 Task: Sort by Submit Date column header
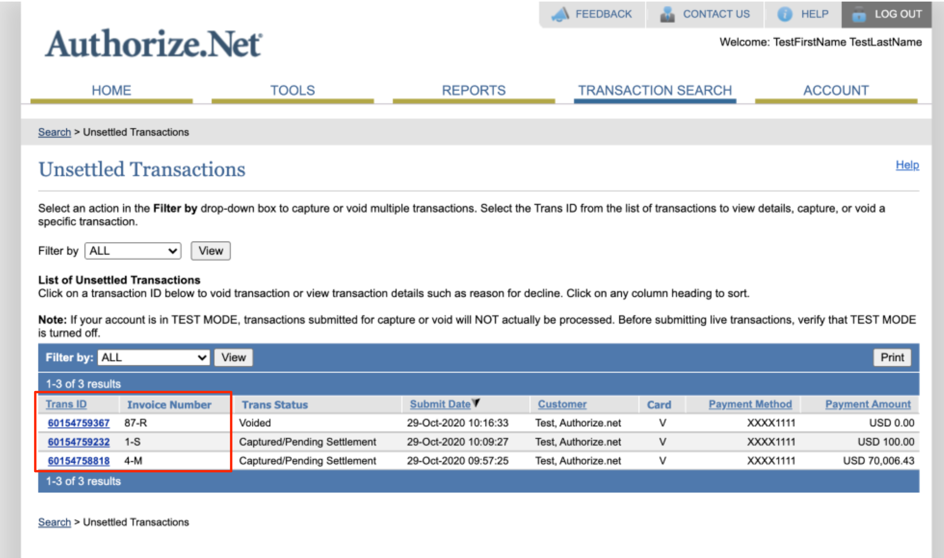pyautogui.click(x=440, y=404)
